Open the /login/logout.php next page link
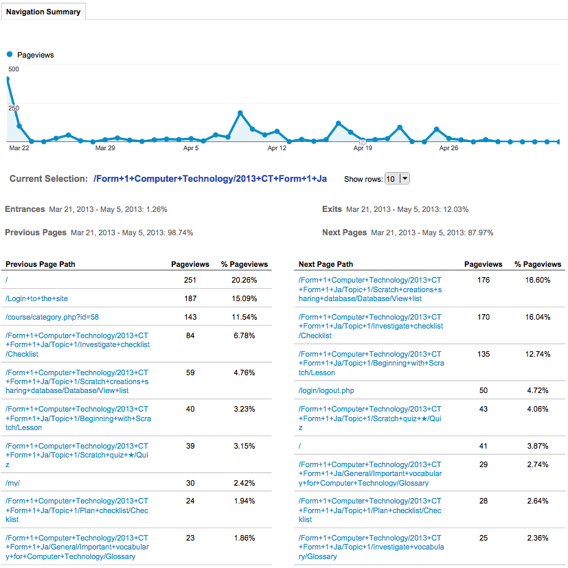 326,390
